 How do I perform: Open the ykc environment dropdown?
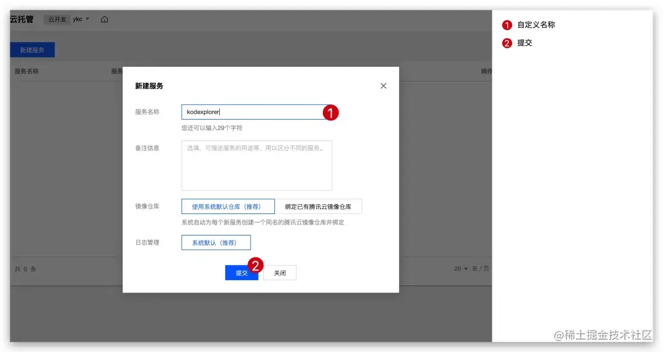tap(81, 19)
